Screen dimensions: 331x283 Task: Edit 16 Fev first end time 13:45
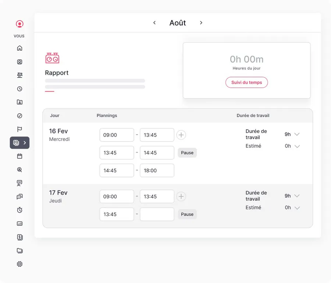(x=157, y=135)
